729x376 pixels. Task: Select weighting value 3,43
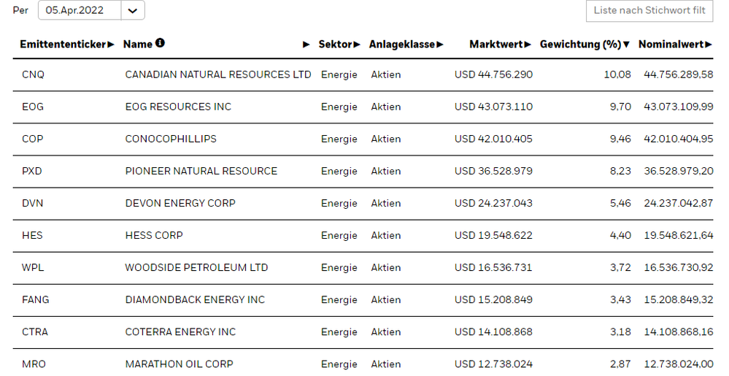click(621, 299)
